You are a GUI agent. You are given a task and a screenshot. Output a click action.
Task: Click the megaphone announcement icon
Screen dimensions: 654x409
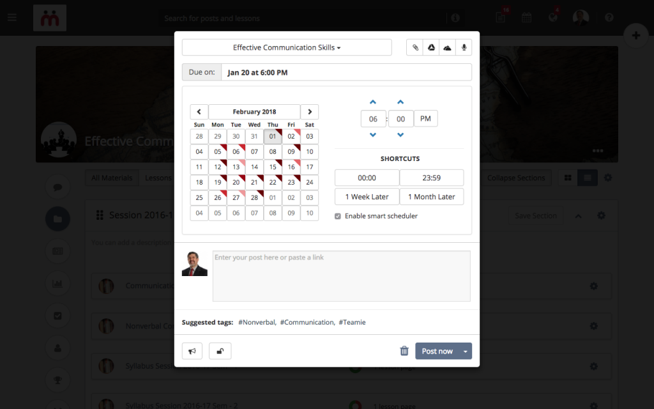coord(192,351)
